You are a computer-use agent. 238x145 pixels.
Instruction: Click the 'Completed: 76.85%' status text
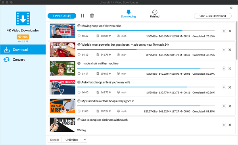point(203,36)
